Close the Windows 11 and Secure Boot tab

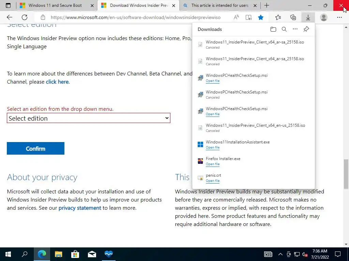92,5
